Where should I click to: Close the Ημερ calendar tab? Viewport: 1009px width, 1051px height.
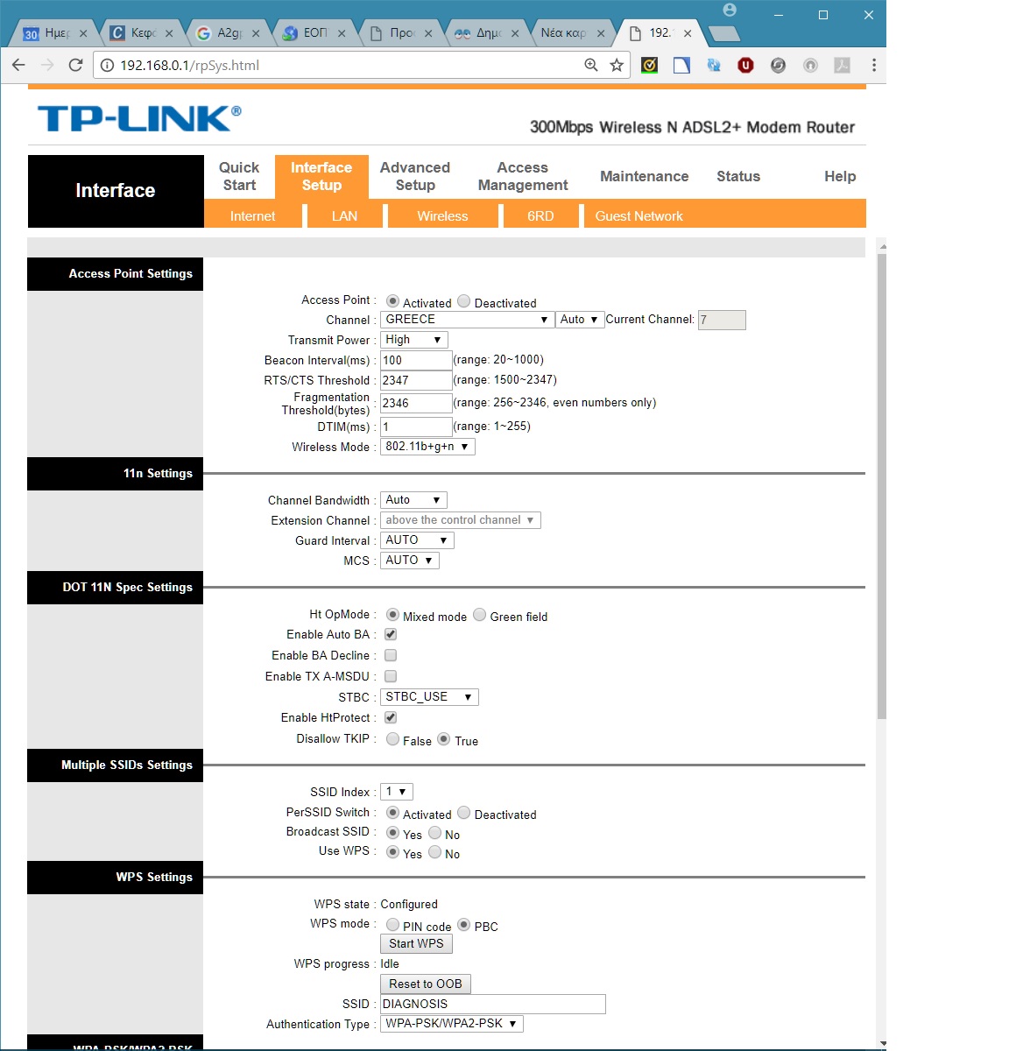83,33
